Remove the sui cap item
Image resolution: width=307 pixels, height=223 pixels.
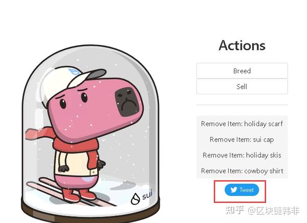click(242, 139)
